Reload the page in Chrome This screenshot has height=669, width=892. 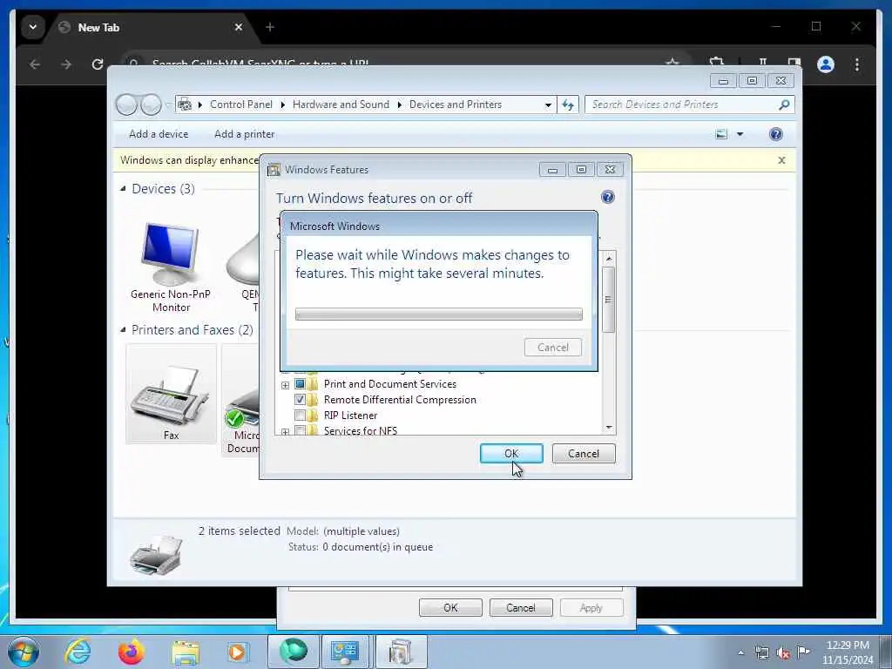(98, 64)
